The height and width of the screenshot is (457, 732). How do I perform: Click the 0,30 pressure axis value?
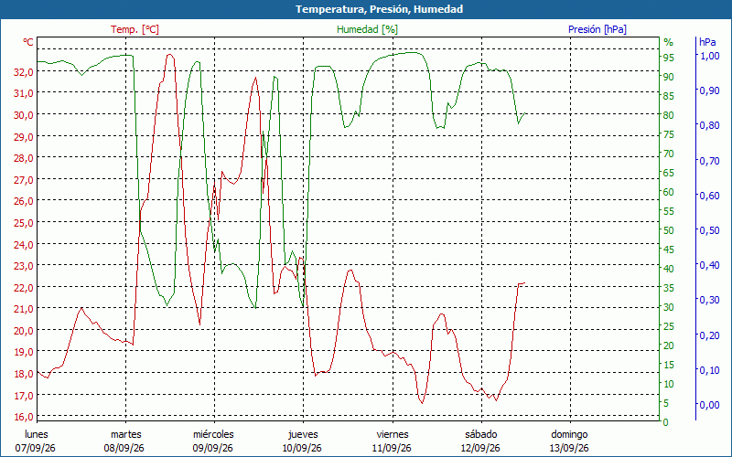click(710, 300)
